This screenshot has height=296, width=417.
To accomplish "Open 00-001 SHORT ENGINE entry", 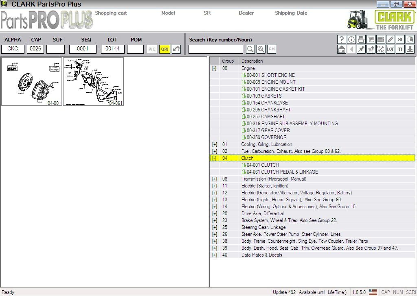I will [x=268, y=75].
